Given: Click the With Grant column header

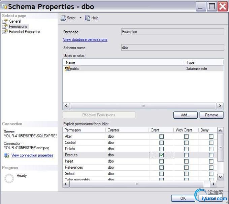Looking at the screenshot, I should pyautogui.click(x=186, y=130).
